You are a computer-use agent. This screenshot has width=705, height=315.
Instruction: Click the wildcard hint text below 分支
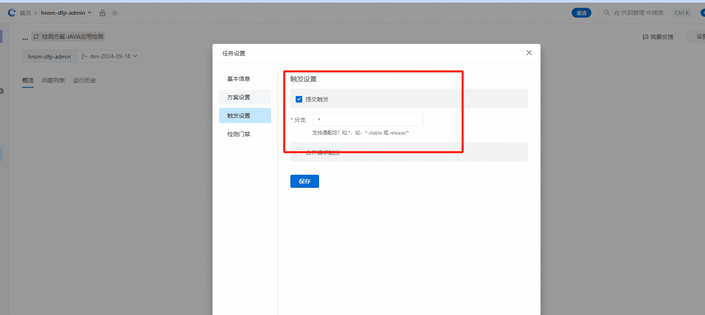(360, 133)
